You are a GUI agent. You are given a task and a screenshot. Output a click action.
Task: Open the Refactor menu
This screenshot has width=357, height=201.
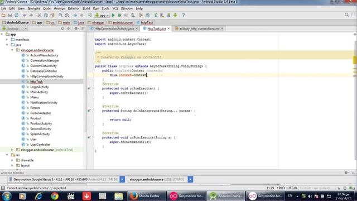point(74,8)
